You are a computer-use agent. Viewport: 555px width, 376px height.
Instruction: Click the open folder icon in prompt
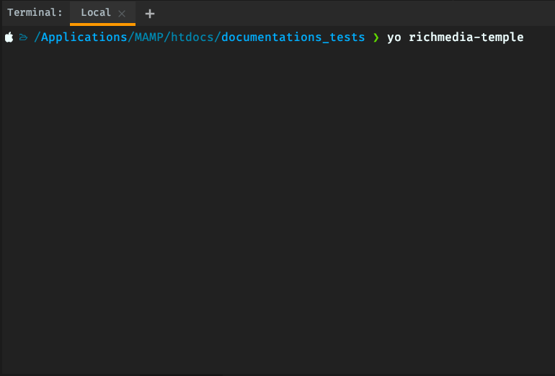[x=23, y=37]
